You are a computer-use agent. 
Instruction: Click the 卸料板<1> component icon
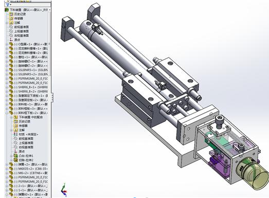[x=11, y=104]
